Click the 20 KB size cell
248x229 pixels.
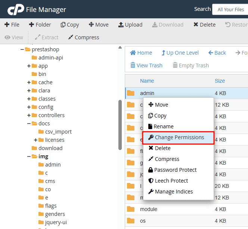[222, 186]
